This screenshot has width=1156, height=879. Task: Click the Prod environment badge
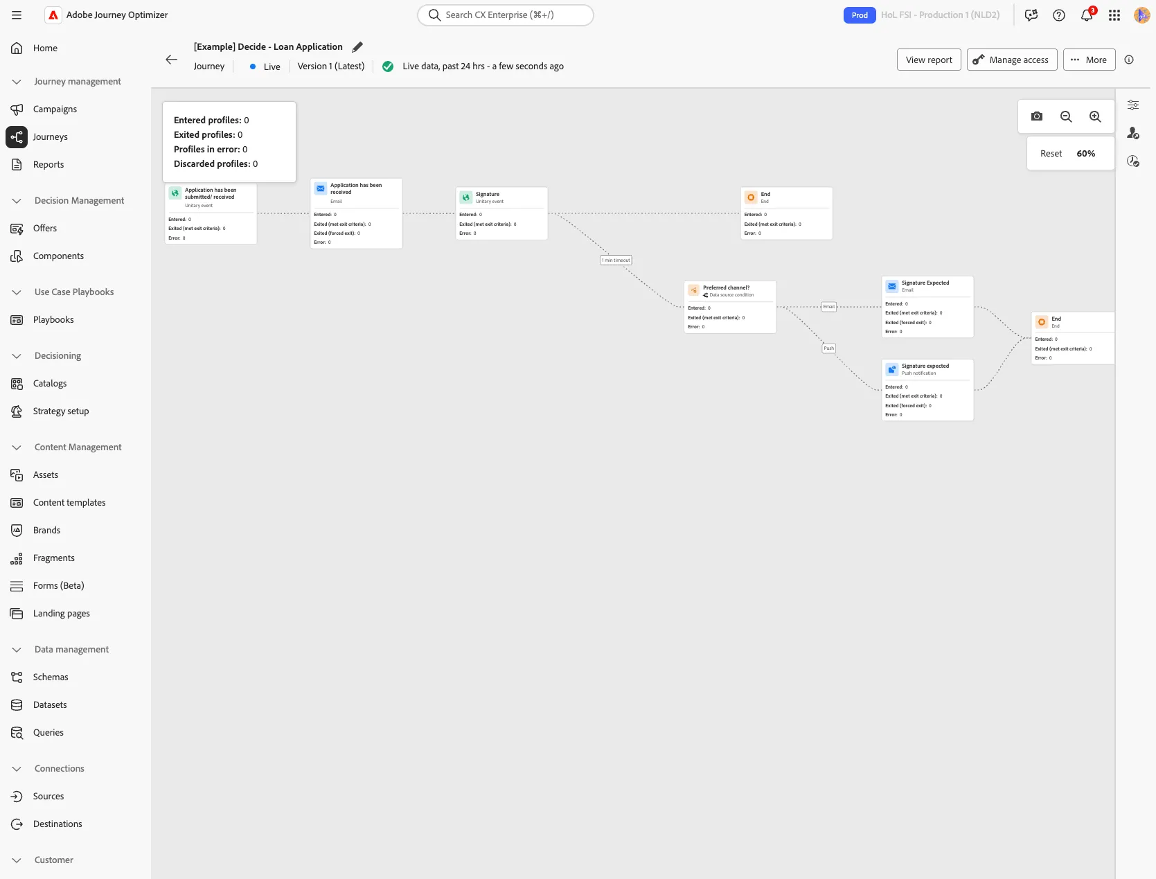click(x=860, y=15)
